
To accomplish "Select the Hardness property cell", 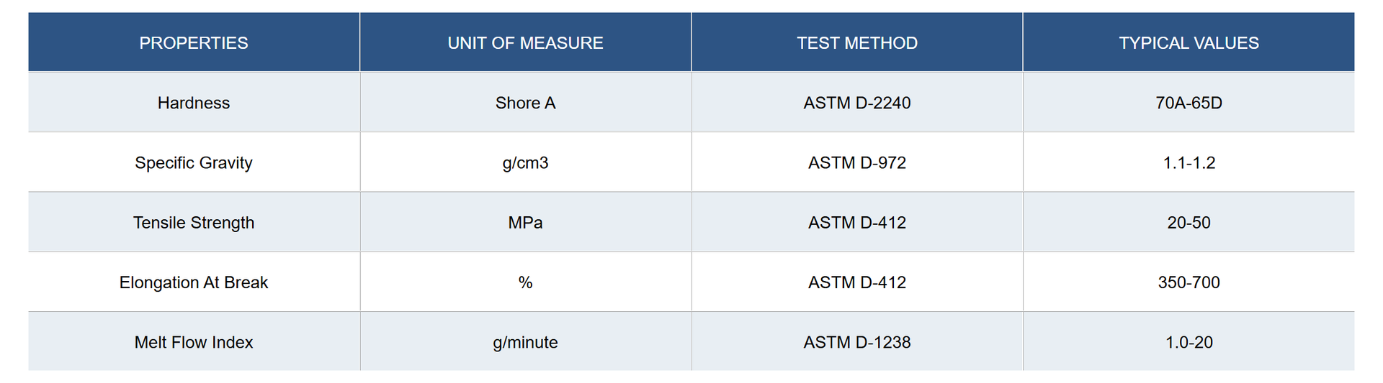I will pyautogui.click(x=194, y=102).
